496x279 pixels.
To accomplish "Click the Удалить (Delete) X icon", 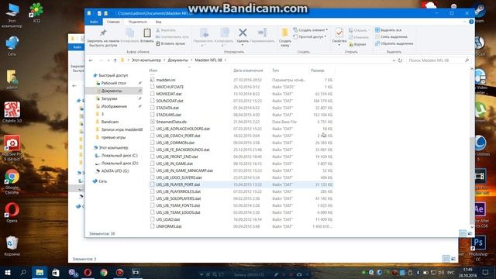I will pos(243,33).
